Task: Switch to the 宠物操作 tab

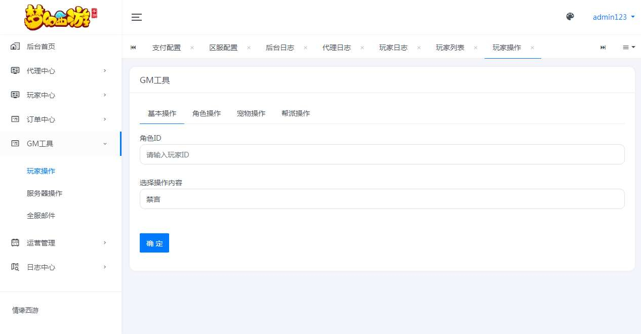Action: (x=251, y=113)
